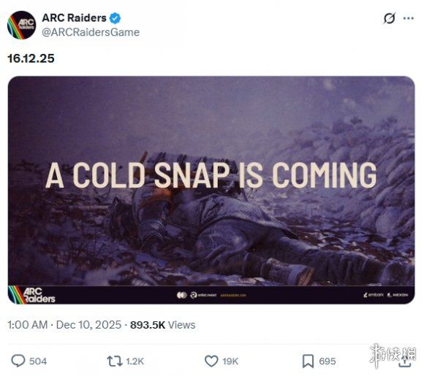This screenshot has width=427, height=376.
Task: Click the 1:00 AM Dec 10, 2025 timestamp
Action: [x=64, y=325]
